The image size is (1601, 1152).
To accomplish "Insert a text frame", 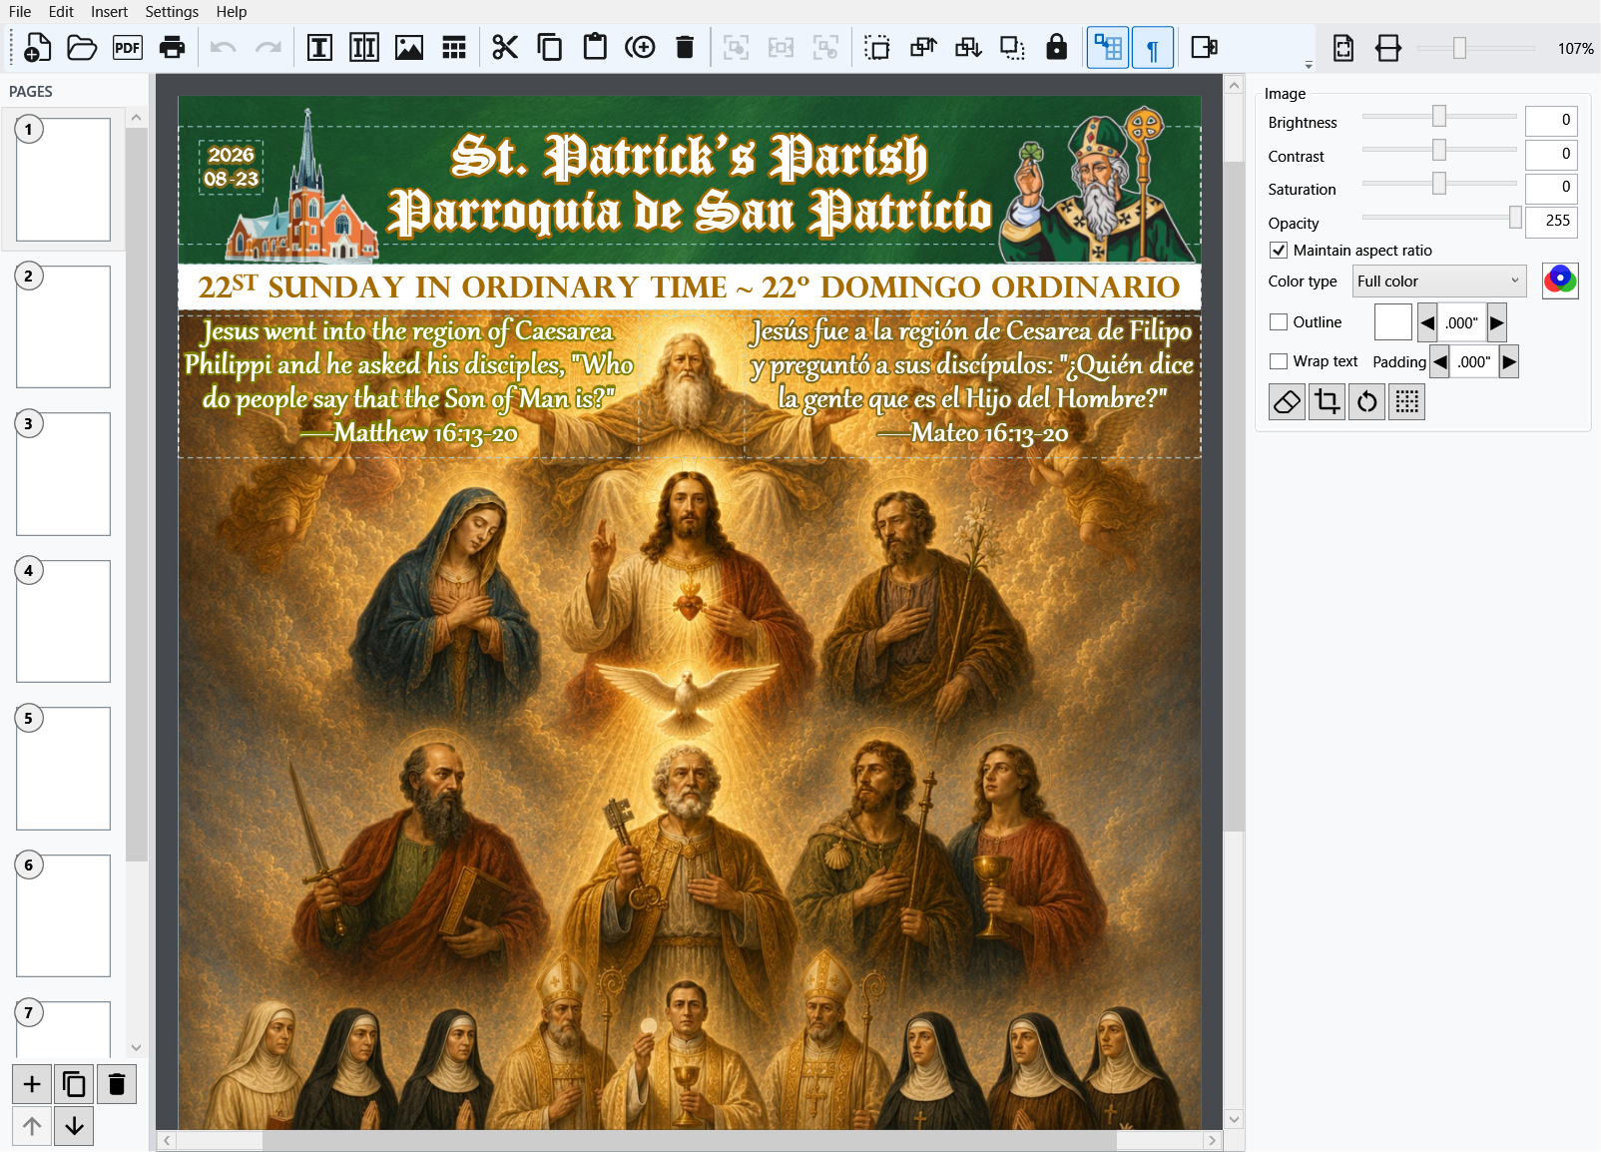I will coord(319,47).
